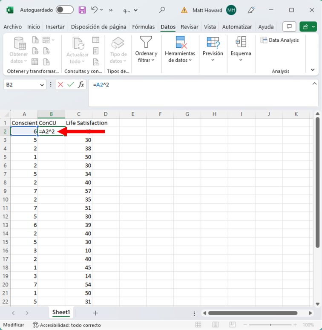This screenshot has height=330, width=322.
Task: Select the Sheet1 tab
Action: pos(61,313)
